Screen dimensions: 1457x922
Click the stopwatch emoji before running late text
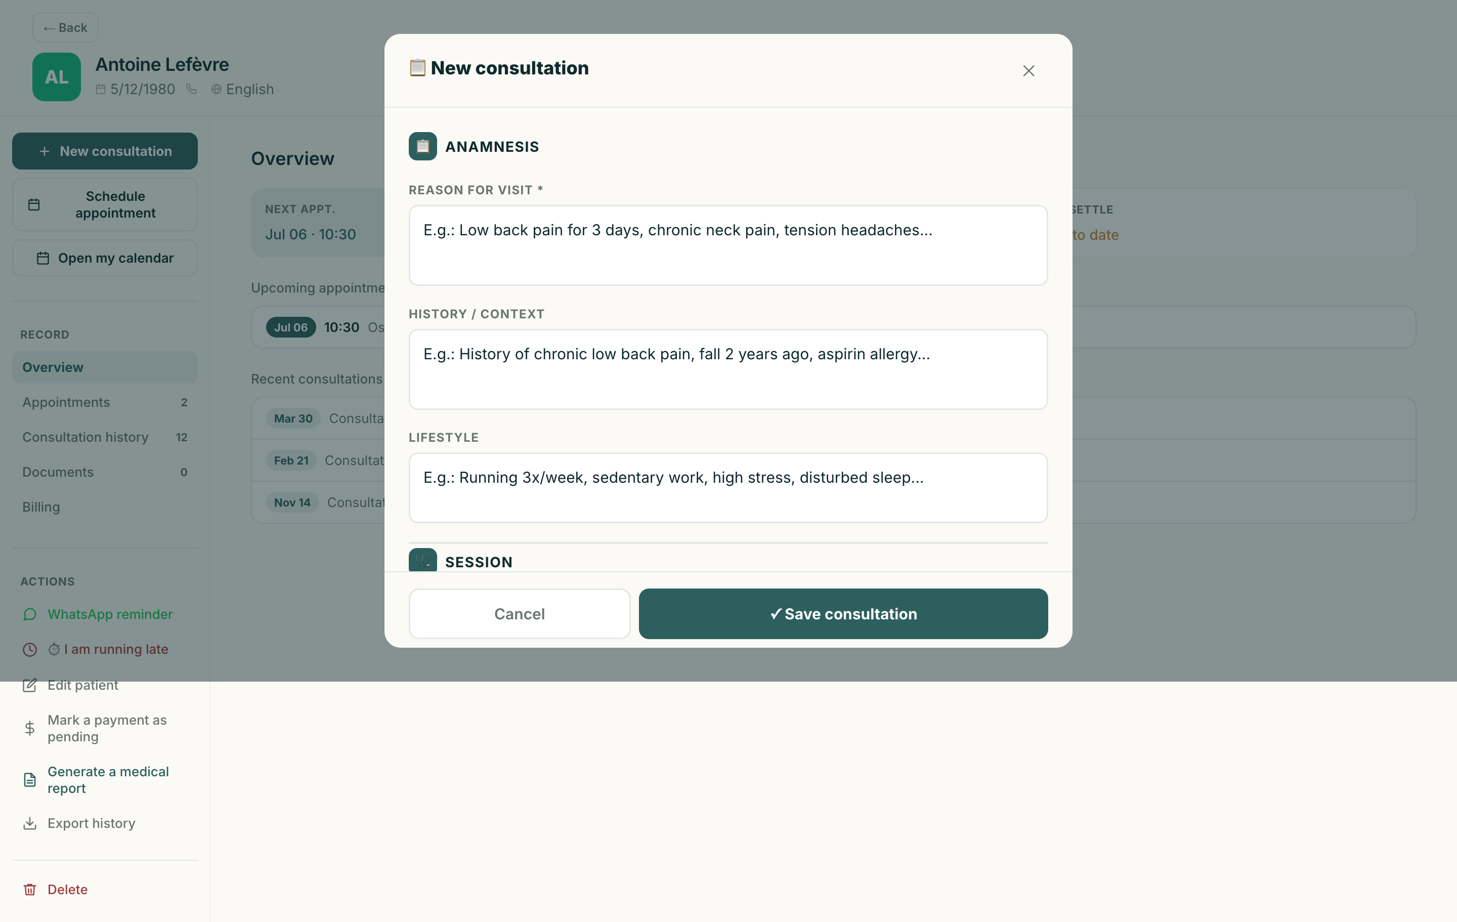tap(54, 649)
